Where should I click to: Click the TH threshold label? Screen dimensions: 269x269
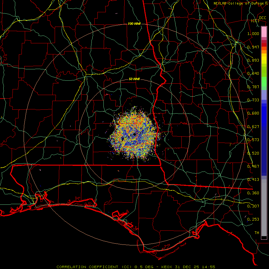[x=257, y=233]
